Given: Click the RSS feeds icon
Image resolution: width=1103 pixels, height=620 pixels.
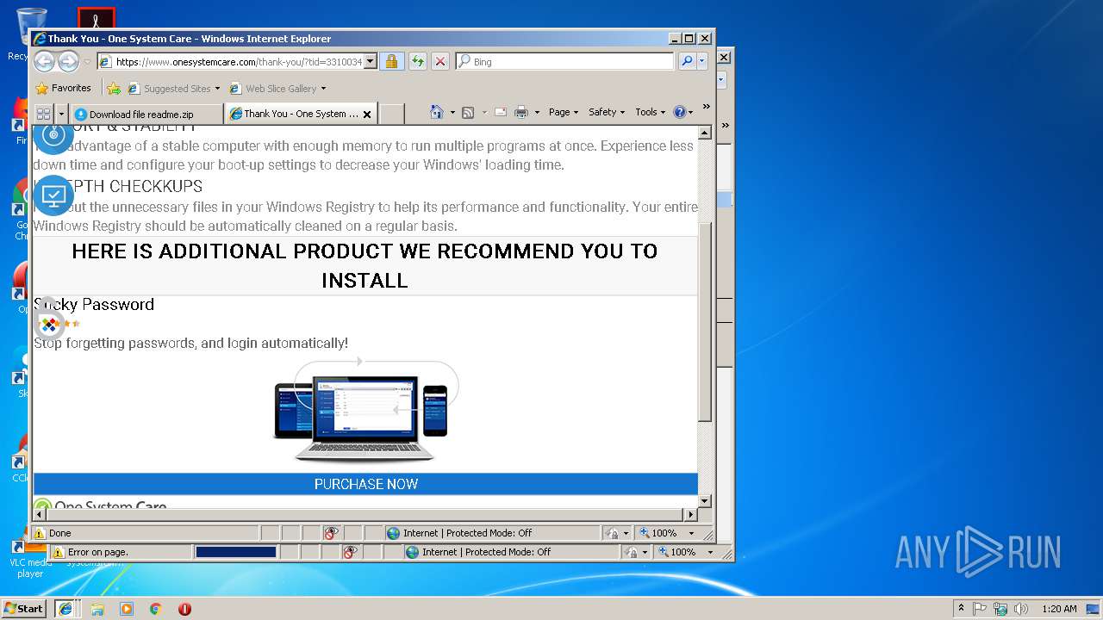Looking at the screenshot, I should pyautogui.click(x=468, y=112).
